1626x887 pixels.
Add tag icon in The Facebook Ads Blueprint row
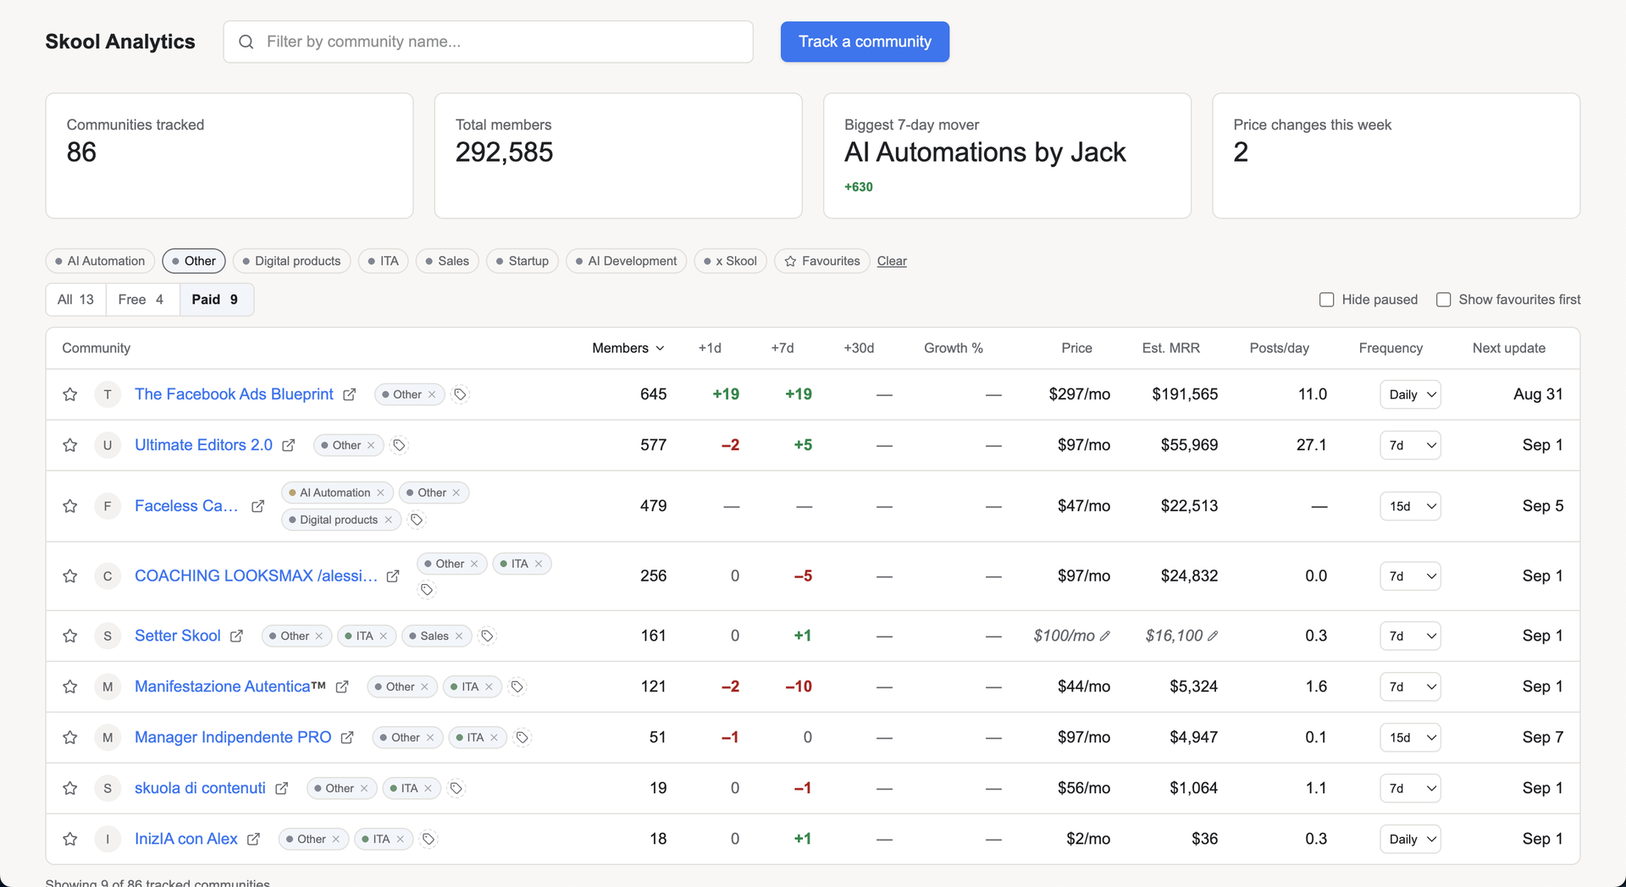(460, 394)
